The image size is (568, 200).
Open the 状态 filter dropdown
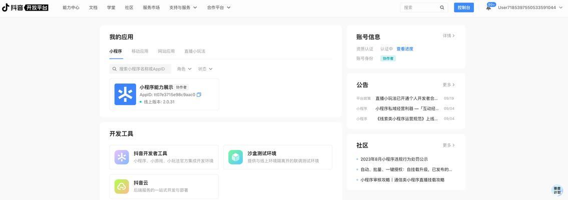point(205,68)
